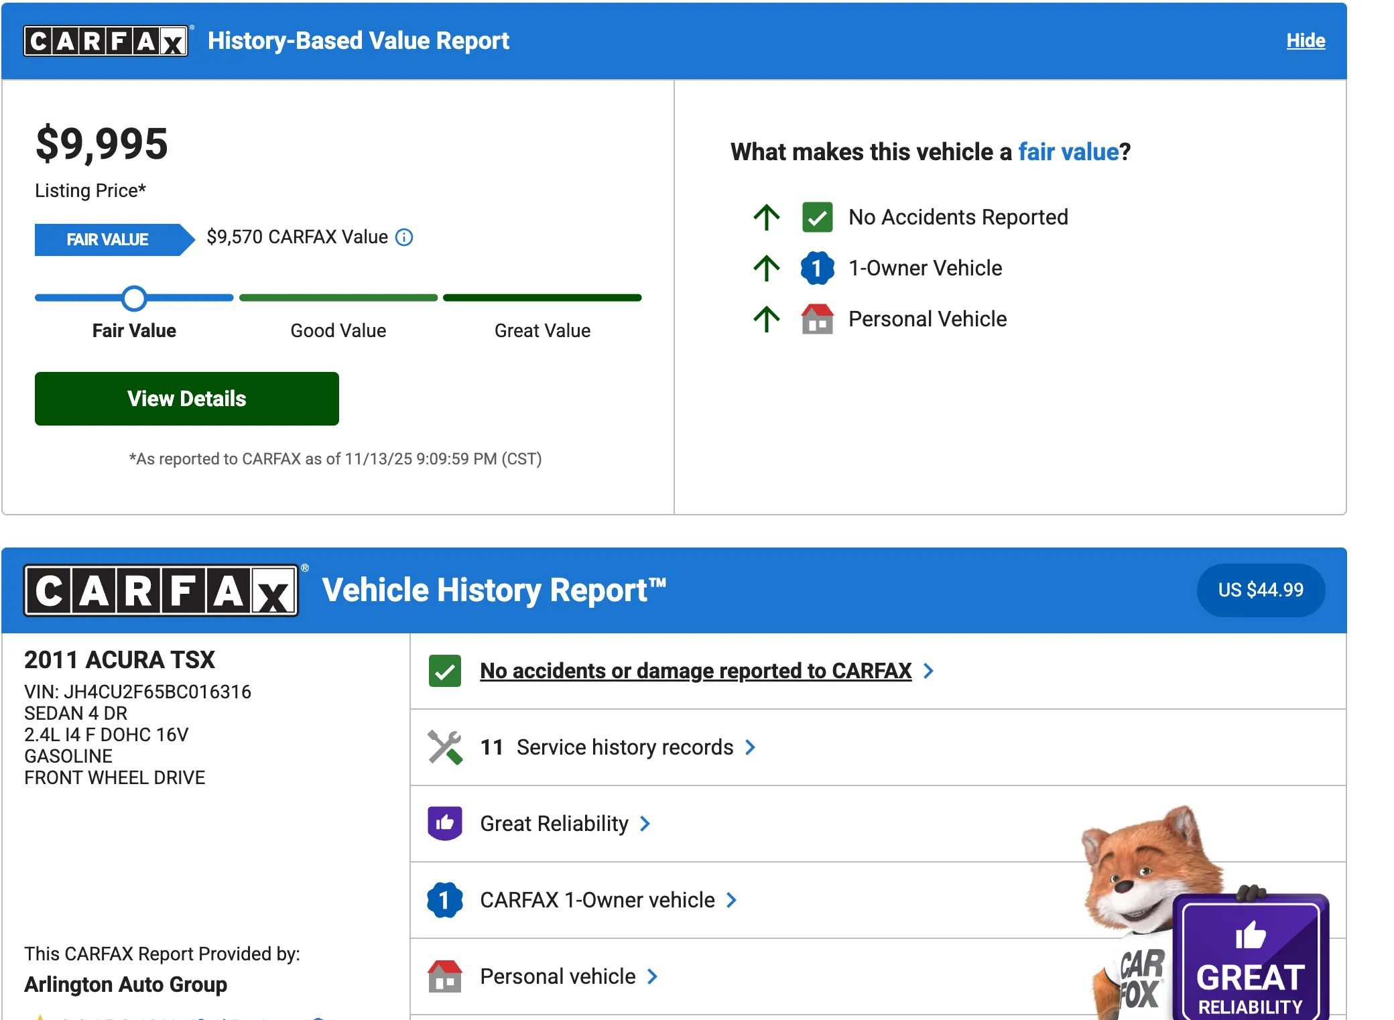Click the Personal Vehicle house icon in value report
The height and width of the screenshot is (1020, 1394).
click(817, 319)
